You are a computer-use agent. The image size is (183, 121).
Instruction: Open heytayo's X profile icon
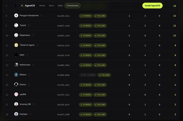[30, 114]
